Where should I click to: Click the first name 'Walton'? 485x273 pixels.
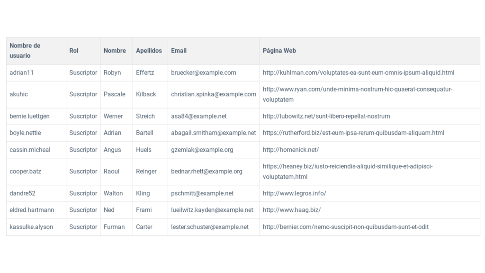(113, 193)
